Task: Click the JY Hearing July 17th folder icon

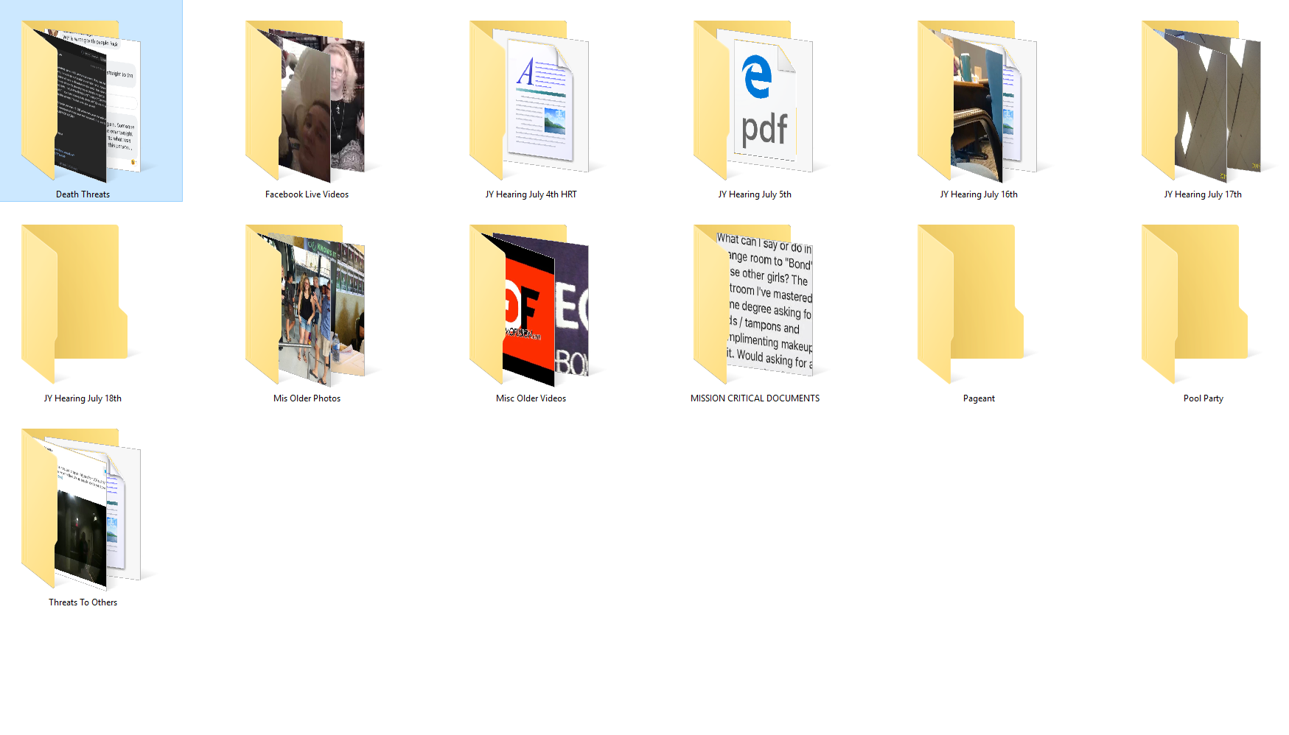Action: pos(1201,101)
